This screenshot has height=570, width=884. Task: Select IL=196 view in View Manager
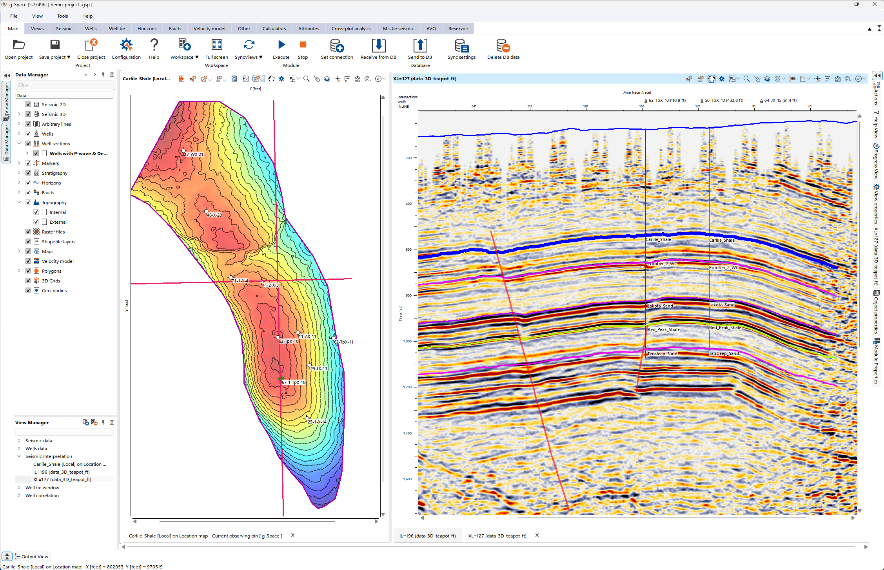(61, 472)
